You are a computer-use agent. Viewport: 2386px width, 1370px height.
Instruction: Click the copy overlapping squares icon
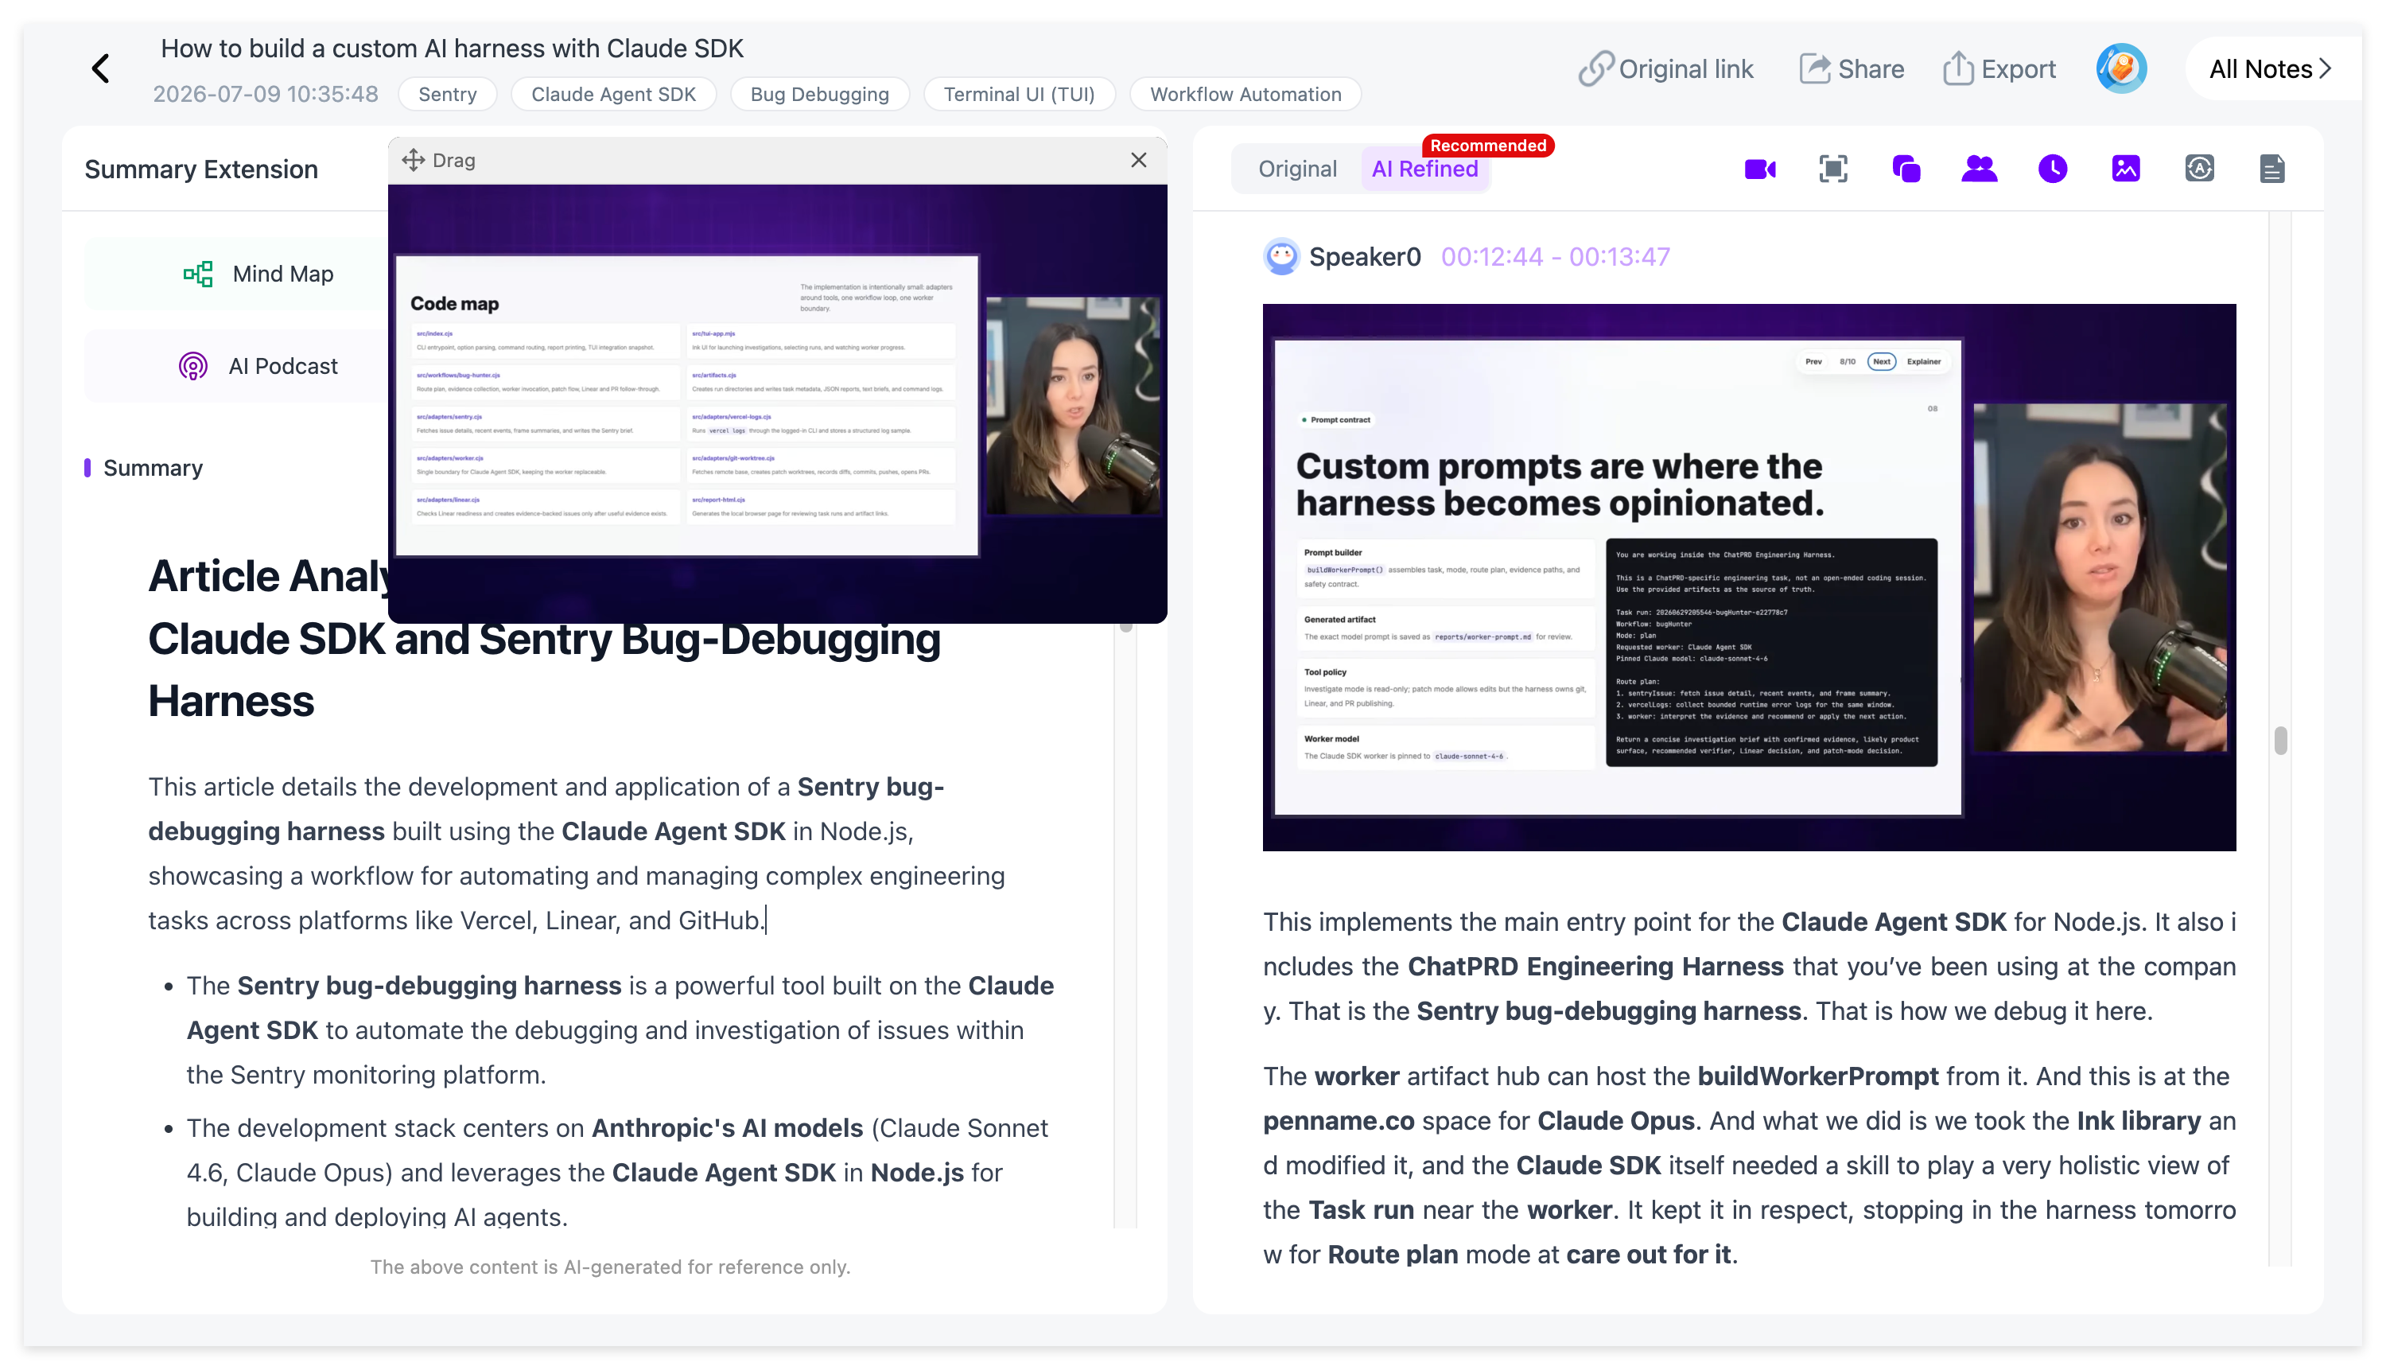click(1906, 169)
